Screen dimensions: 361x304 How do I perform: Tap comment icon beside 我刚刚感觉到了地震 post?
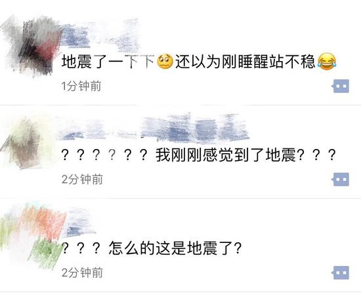341,179
